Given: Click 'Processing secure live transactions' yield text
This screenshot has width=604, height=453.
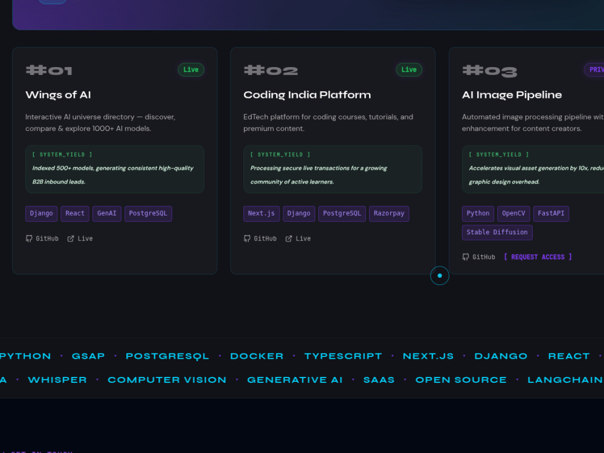Looking at the screenshot, I should (x=319, y=175).
